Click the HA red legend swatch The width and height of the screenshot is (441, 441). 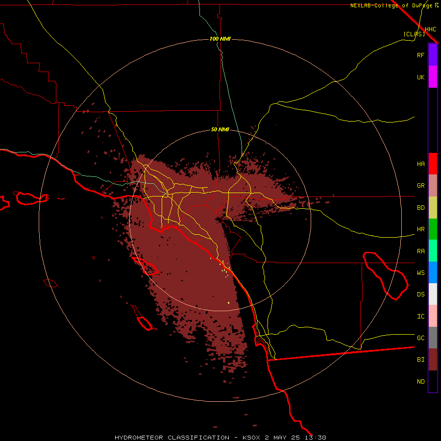(433, 164)
